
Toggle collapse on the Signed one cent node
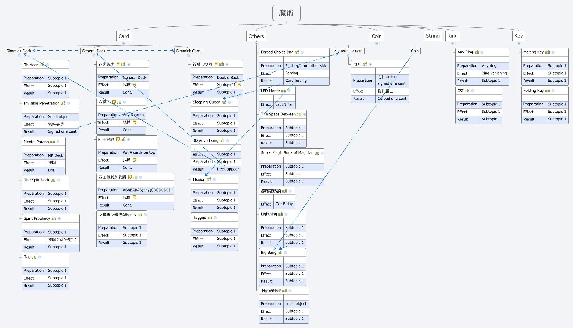tap(348, 56)
